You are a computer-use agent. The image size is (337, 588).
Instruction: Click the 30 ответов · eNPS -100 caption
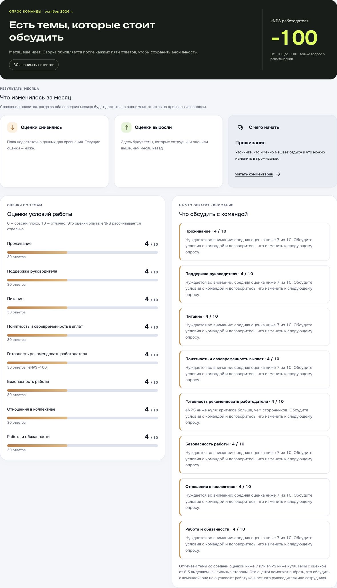coord(27,367)
